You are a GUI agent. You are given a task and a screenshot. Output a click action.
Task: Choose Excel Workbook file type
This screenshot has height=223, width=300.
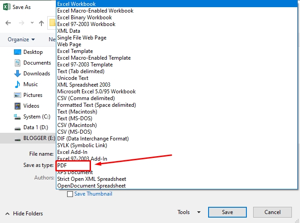177,4
